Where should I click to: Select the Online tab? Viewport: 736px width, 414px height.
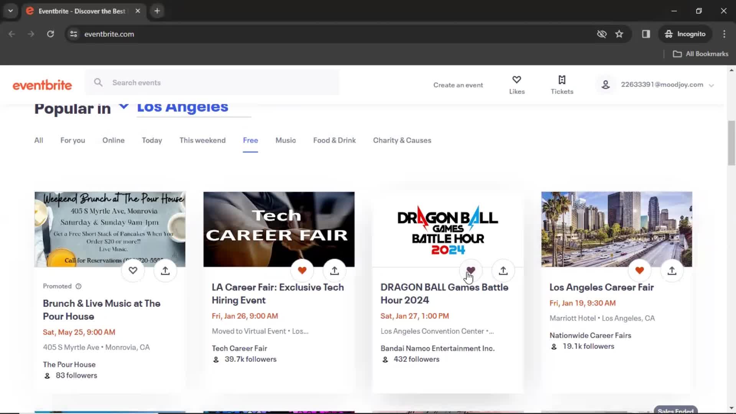pos(113,140)
